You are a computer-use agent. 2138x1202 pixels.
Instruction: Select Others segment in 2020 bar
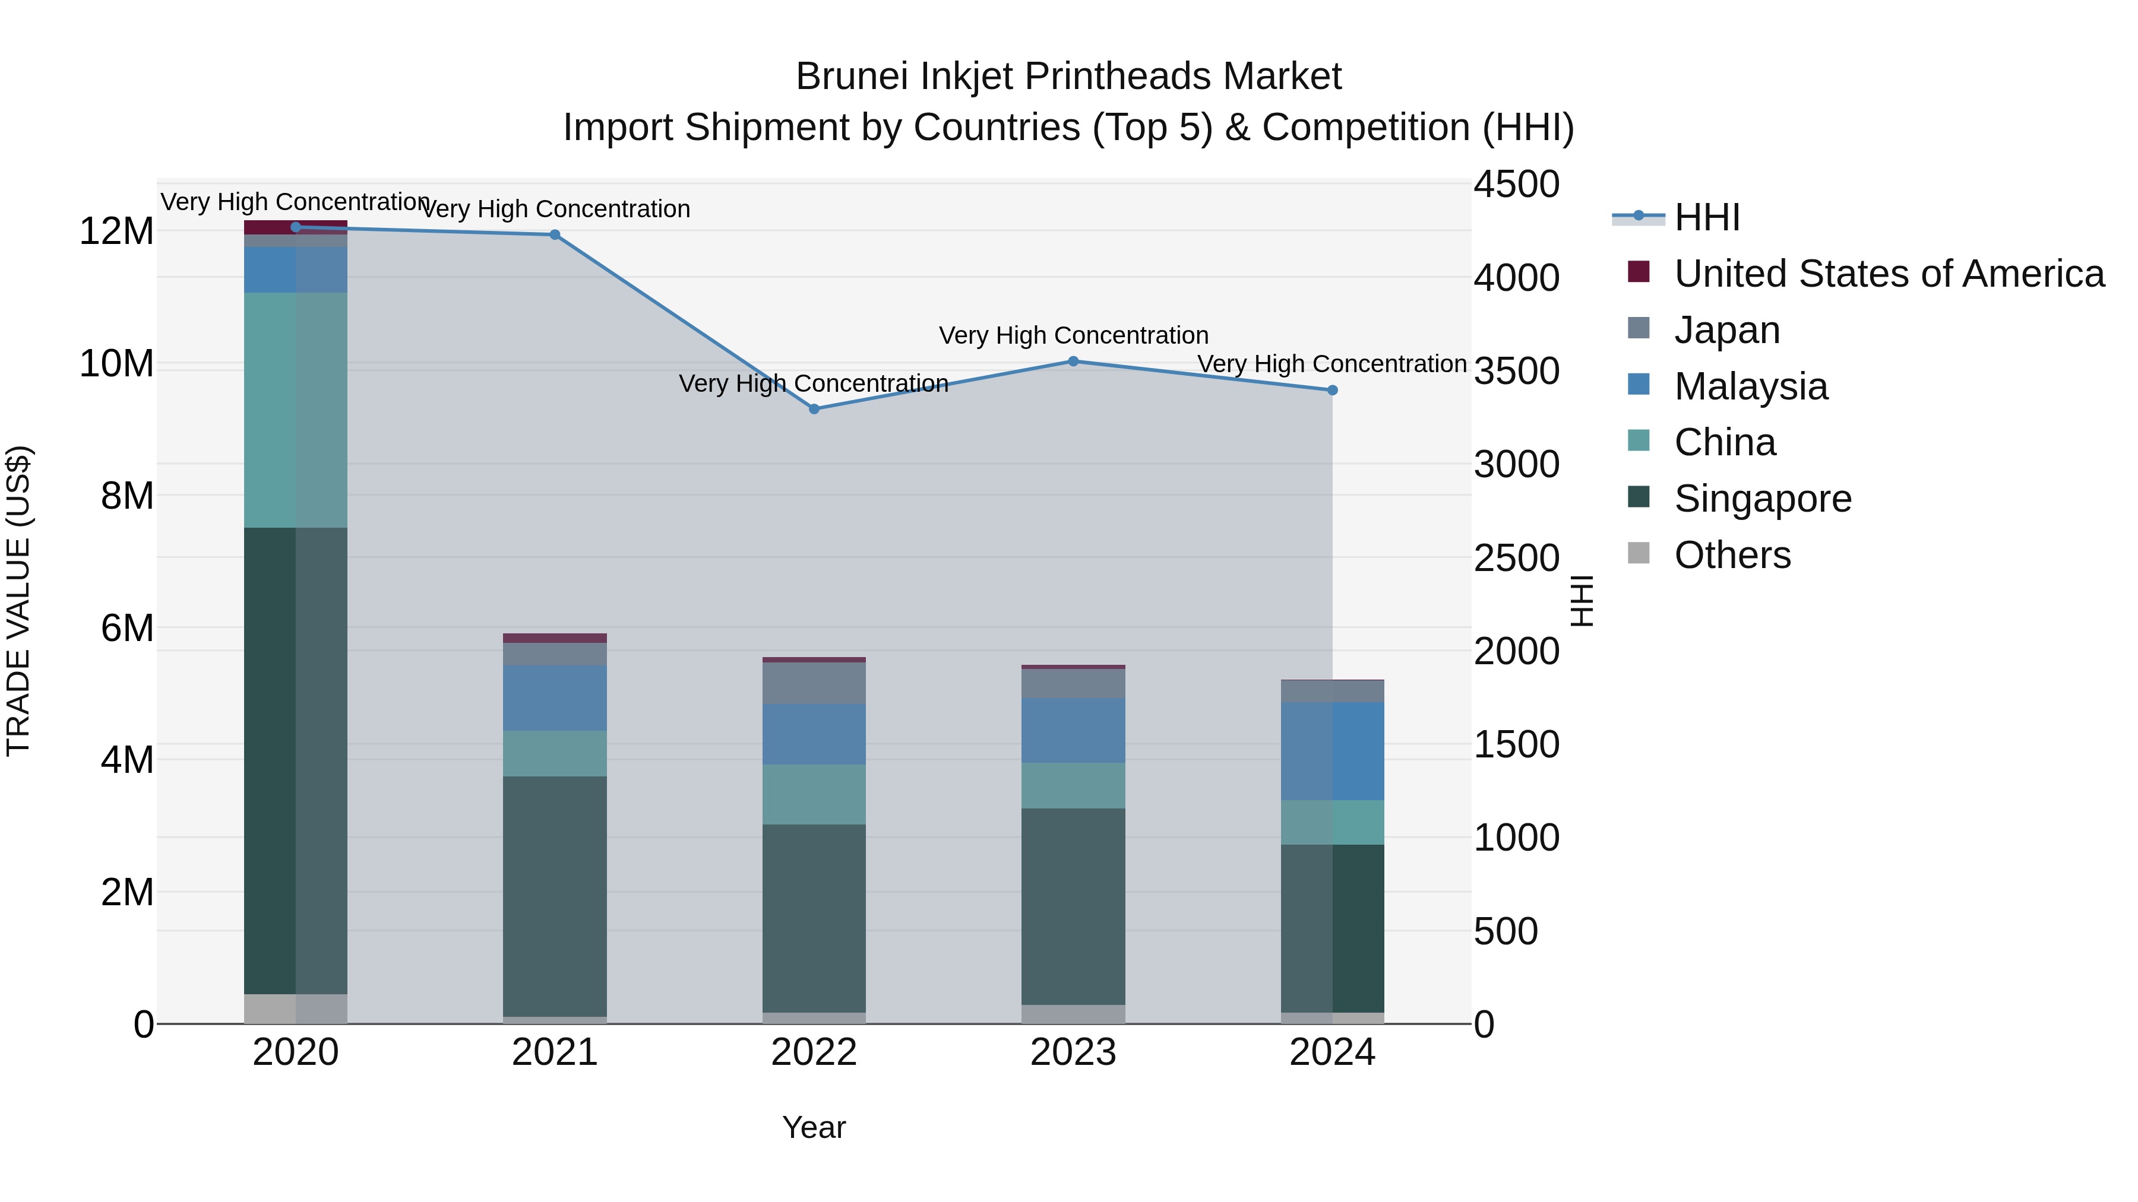[296, 1008]
